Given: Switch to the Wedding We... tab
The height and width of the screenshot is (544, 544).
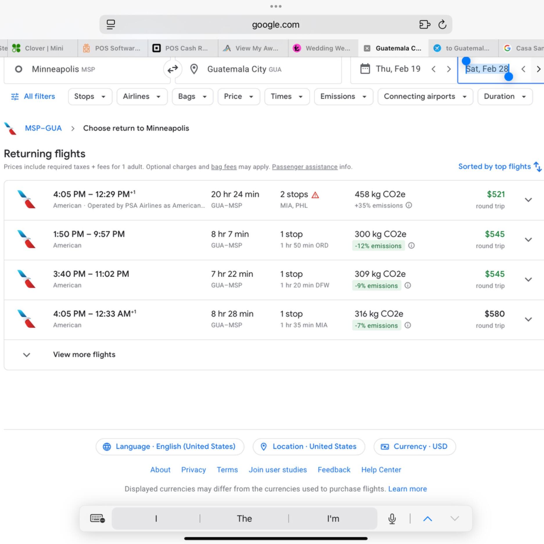Looking at the screenshot, I should 323,48.
